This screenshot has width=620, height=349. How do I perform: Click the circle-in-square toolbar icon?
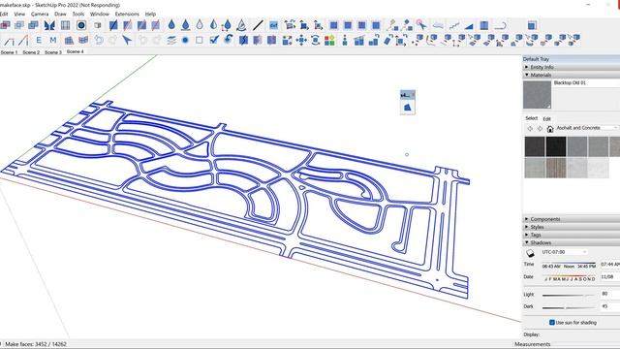click(81, 25)
